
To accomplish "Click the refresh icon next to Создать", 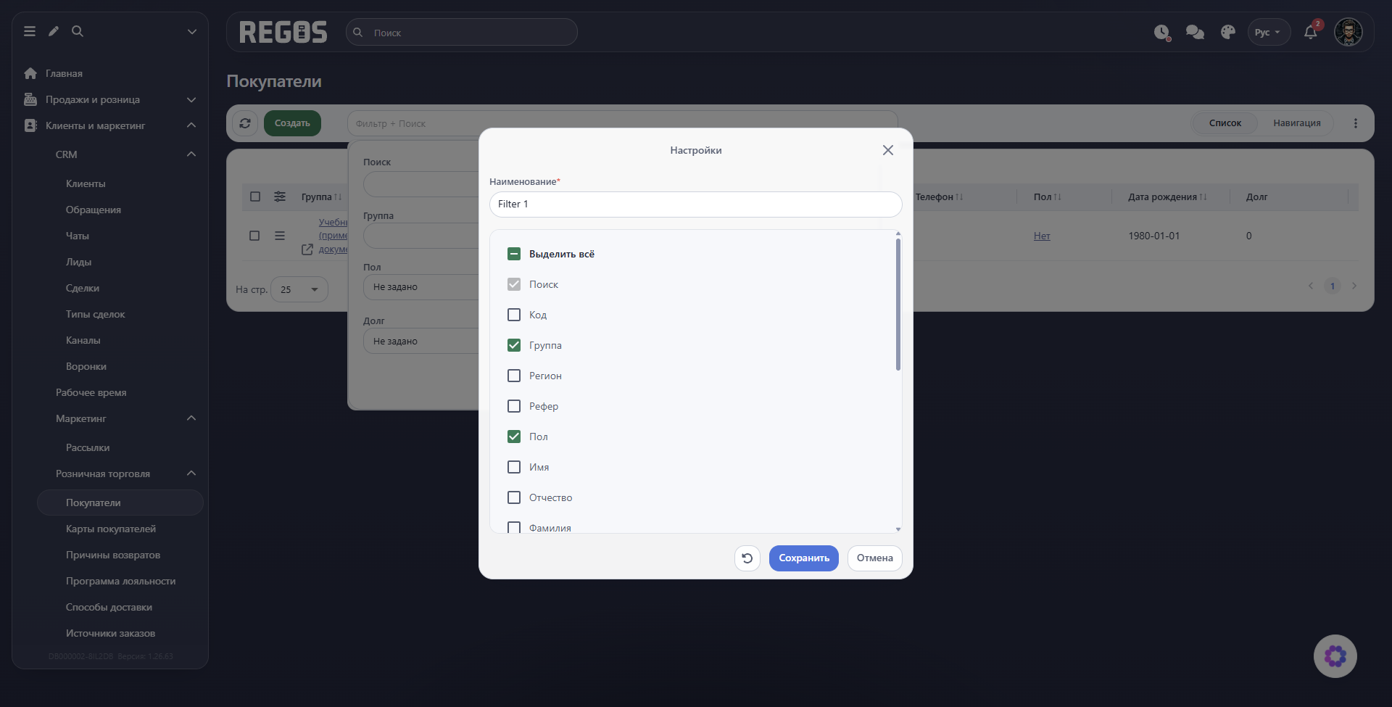I will coord(245,123).
